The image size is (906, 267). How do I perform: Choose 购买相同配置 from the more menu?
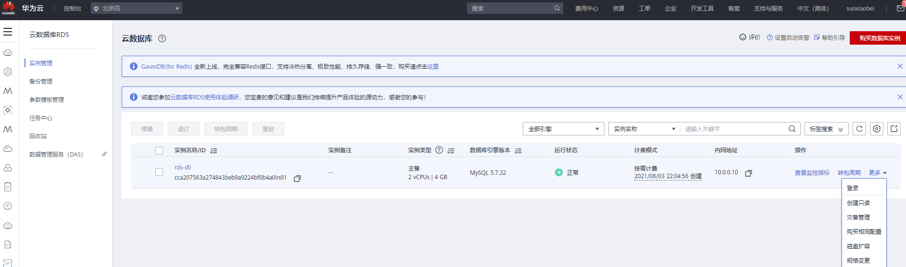tap(864, 231)
